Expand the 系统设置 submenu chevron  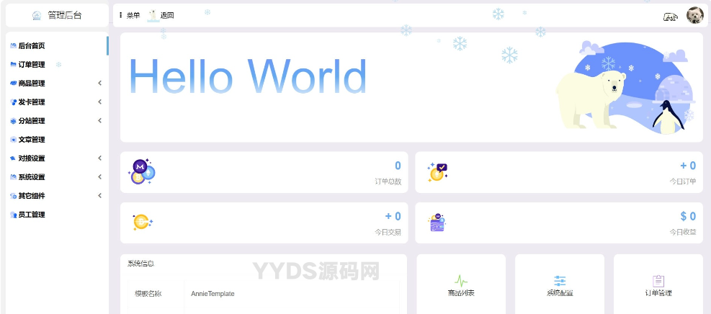(99, 177)
